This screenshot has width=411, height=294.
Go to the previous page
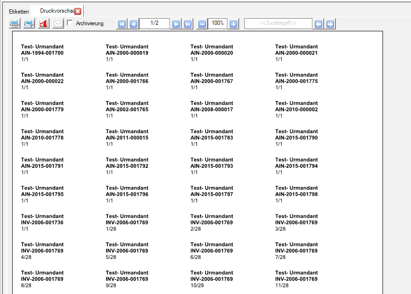click(x=134, y=24)
